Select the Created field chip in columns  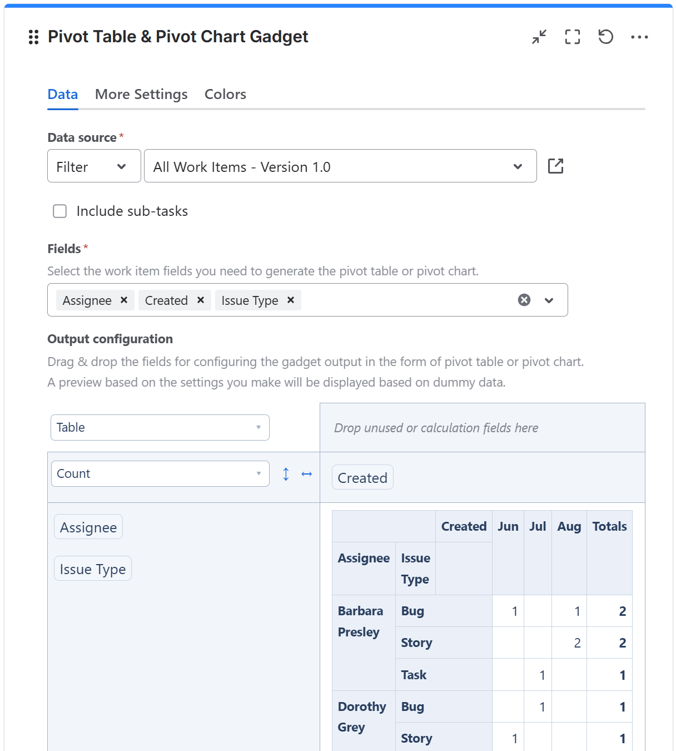click(x=362, y=477)
